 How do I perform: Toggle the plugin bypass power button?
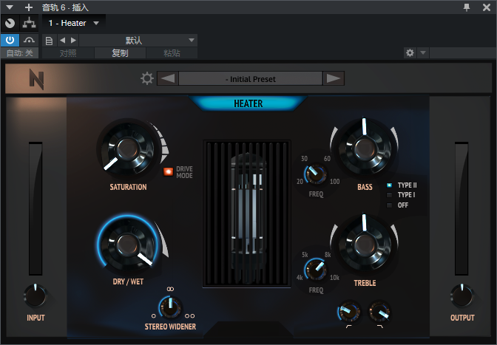10,41
